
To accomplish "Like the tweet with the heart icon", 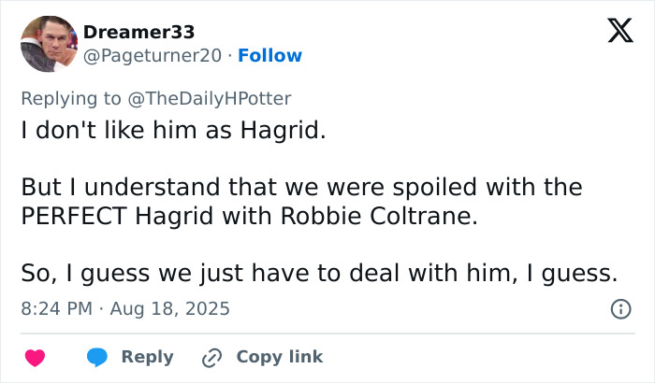I will point(36,357).
